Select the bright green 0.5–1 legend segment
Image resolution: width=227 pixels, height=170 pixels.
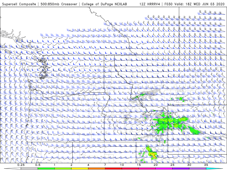46,169
